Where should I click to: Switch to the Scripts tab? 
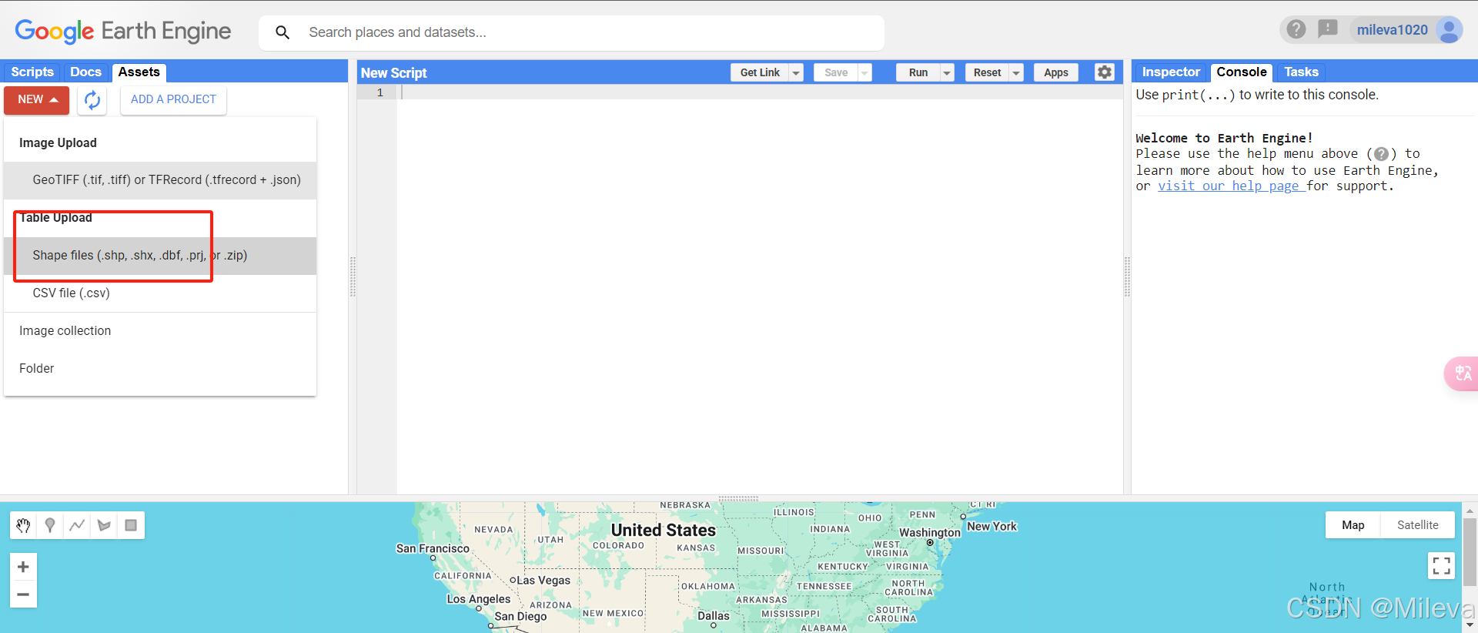pyautogui.click(x=32, y=72)
